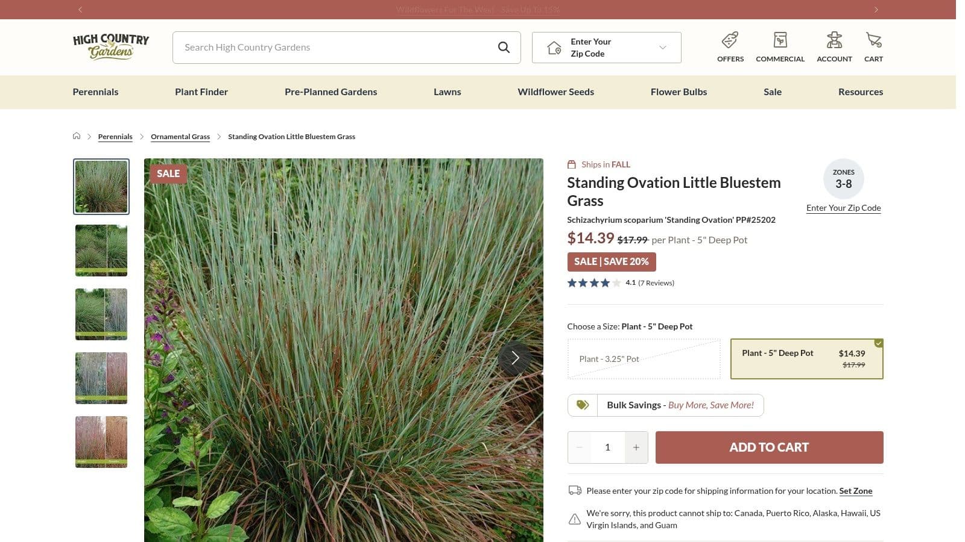This screenshot has width=965, height=542.
Task: Click the Set Zone link
Action: click(855, 491)
